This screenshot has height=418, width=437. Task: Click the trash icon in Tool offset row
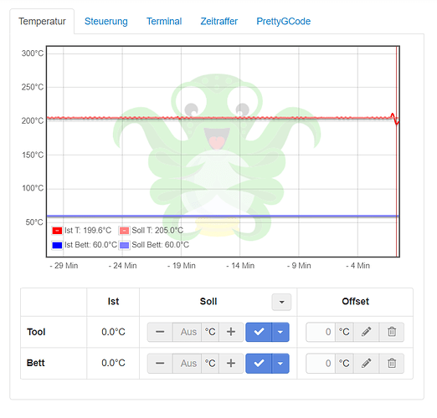[392, 332]
